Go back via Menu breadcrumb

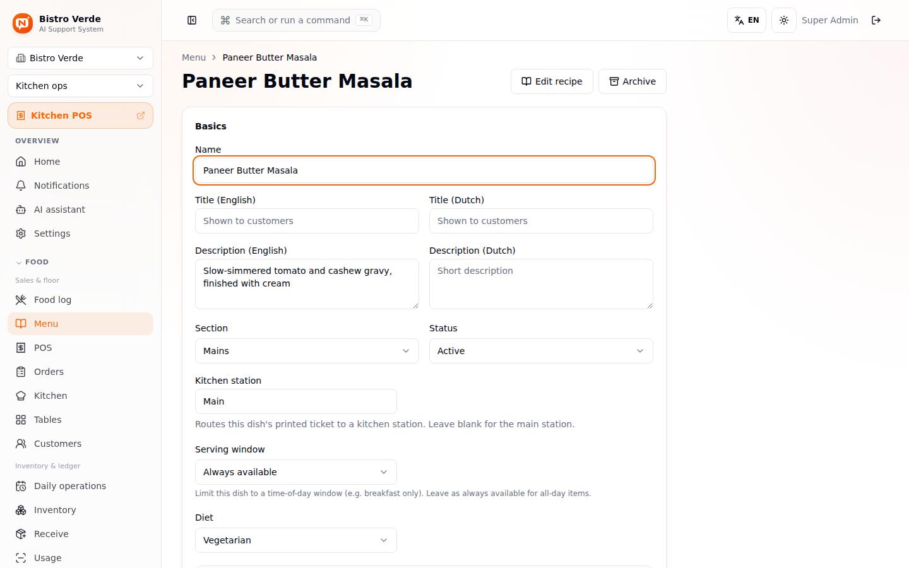click(x=194, y=57)
